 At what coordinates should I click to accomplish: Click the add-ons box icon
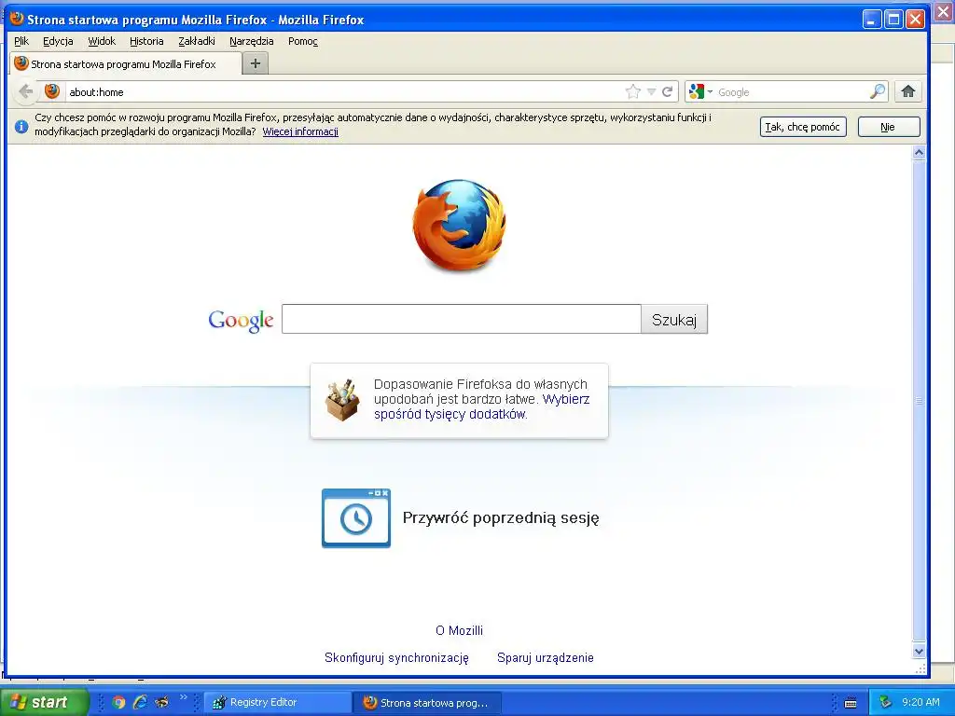pyautogui.click(x=342, y=399)
